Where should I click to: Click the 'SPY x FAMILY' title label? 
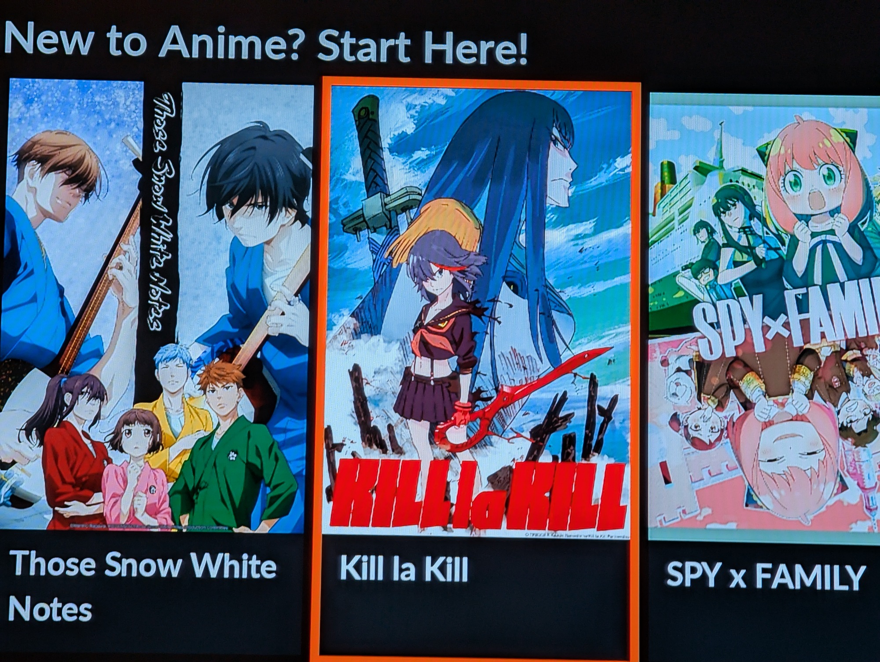[766, 576]
